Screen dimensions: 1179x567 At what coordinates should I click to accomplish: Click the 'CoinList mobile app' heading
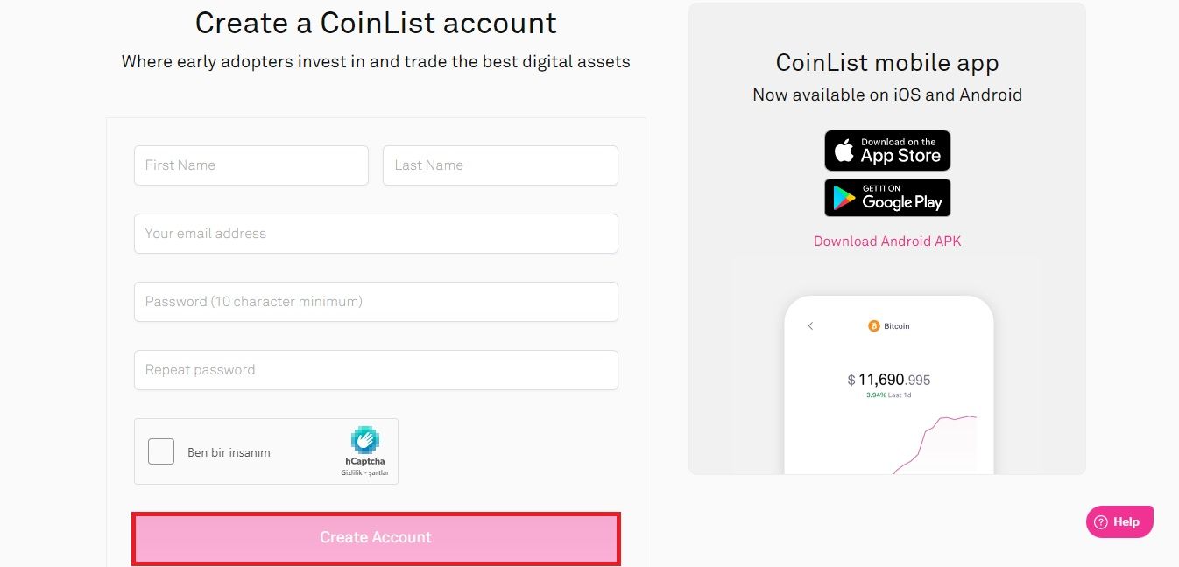[887, 63]
